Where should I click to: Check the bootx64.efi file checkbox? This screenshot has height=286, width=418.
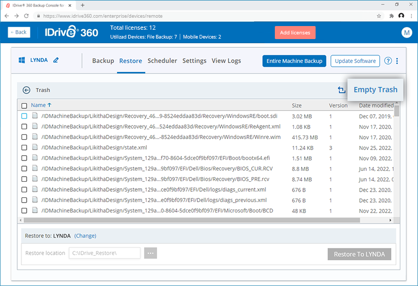point(24,158)
